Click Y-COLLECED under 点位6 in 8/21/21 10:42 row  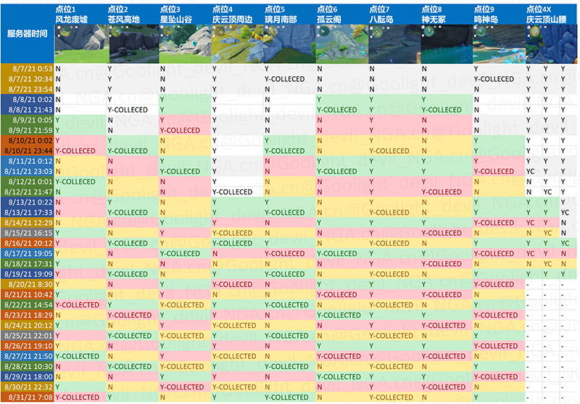(337, 295)
